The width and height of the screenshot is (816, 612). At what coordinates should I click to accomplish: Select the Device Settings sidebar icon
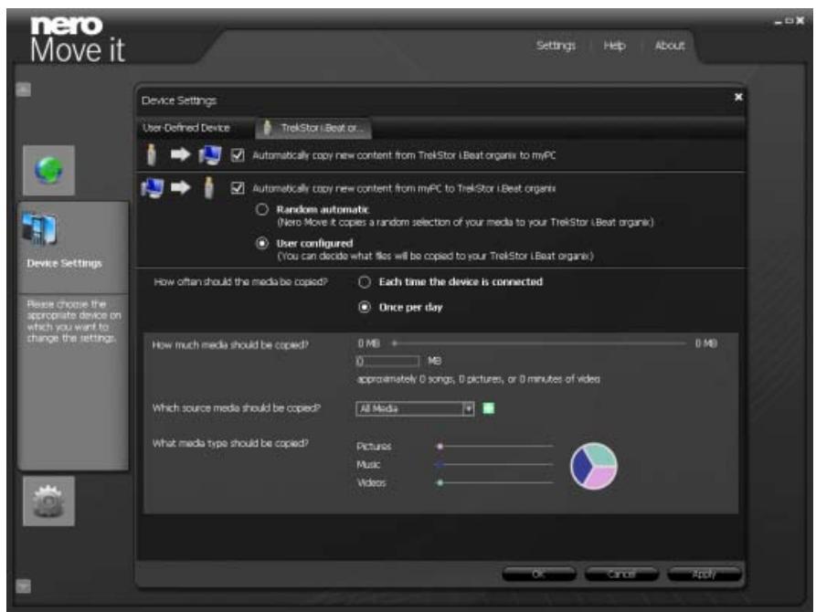[x=39, y=228]
